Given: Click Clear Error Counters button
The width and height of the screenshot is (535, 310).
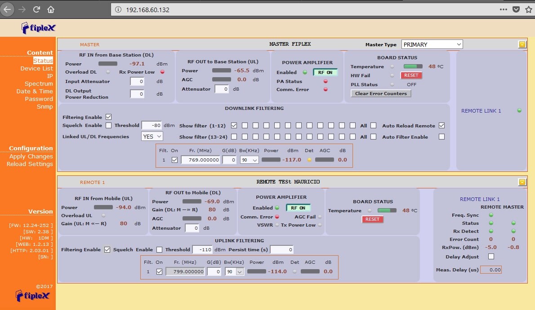Looking at the screenshot, I should (381, 93).
